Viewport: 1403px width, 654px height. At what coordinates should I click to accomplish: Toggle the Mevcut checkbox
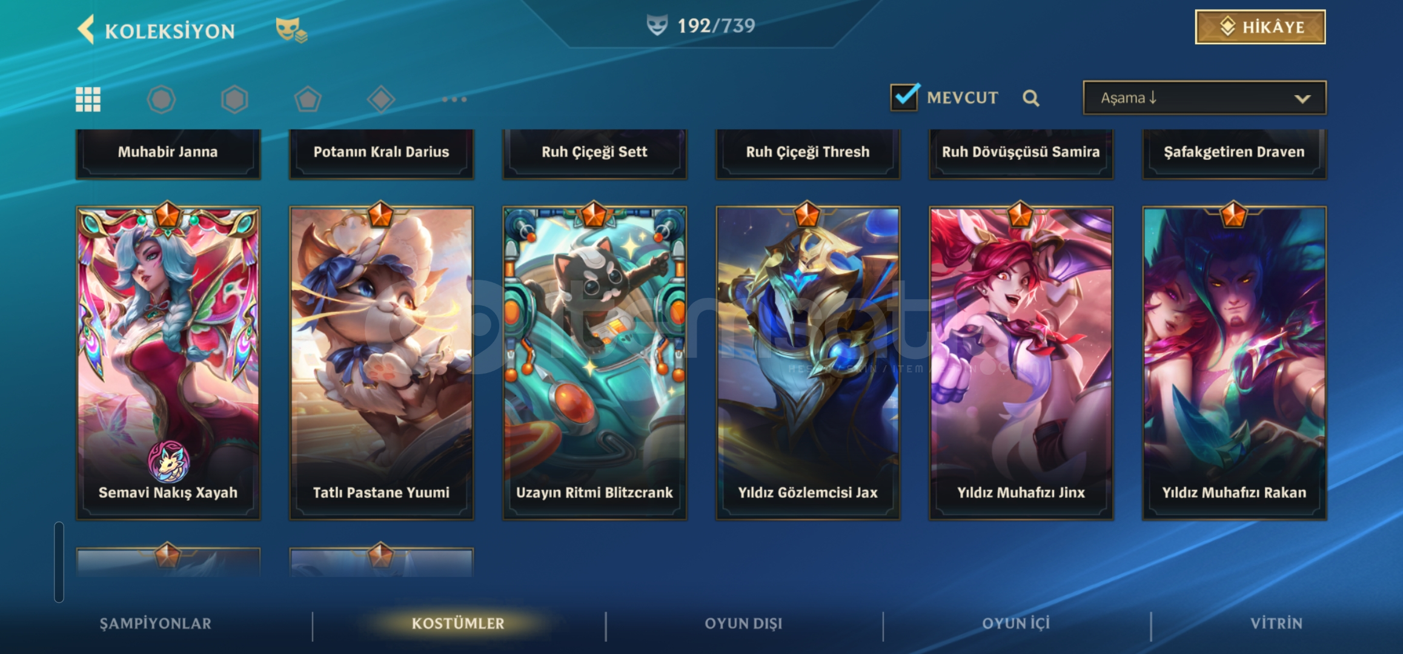(905, 97)
